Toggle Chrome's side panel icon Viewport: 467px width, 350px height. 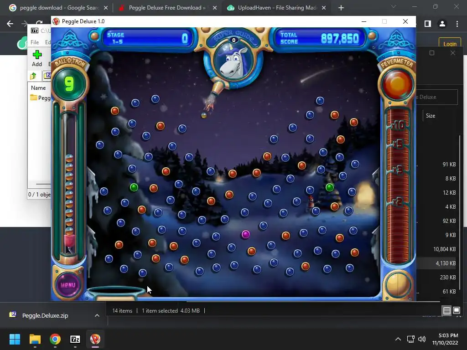point(428,24)
